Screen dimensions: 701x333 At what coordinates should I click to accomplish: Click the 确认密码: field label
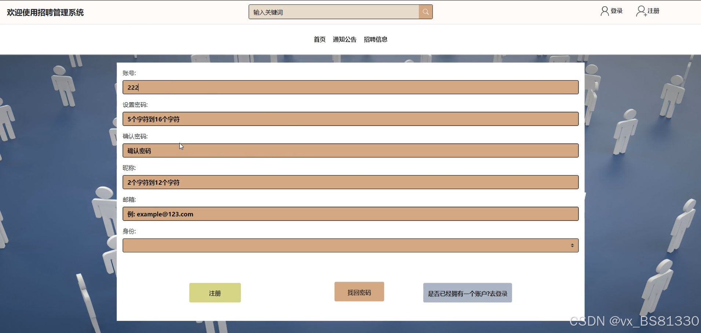coord(135,136)
